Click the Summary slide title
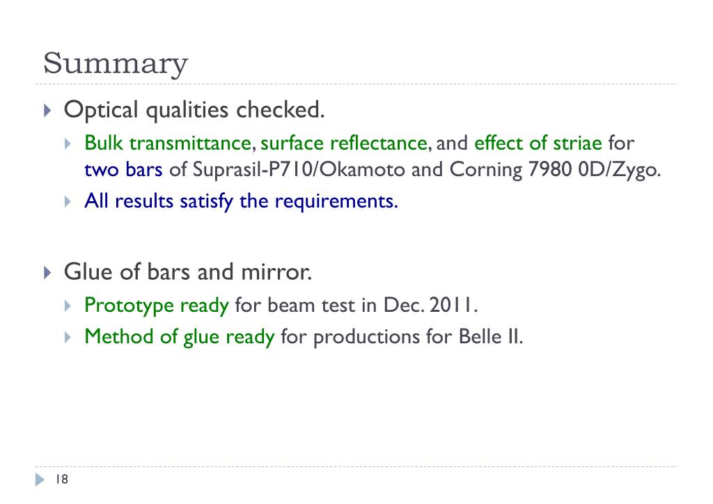This screenshot has width=713, height=504. (116, 63)
